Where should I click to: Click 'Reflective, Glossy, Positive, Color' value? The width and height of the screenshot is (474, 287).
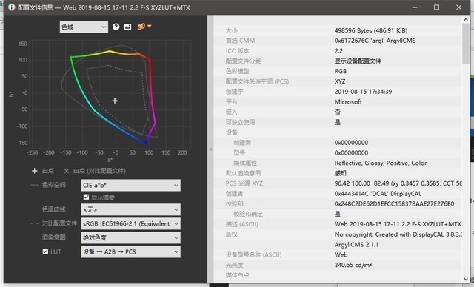click(x=381, y=163)
